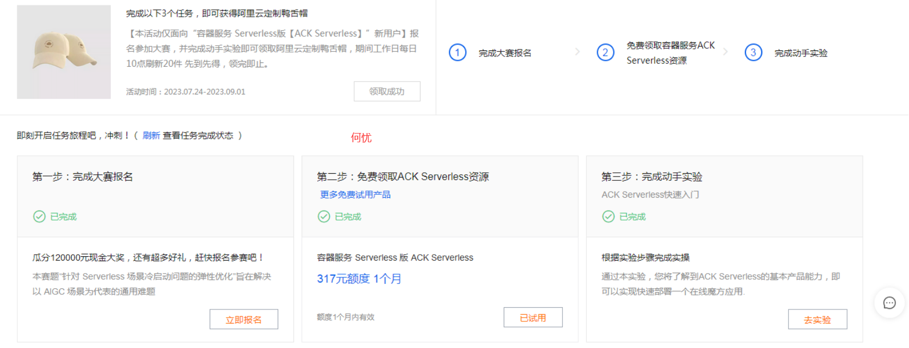Viewport: 909px width, 348px height.
Task: Click the 去实验 button
Action: (x=818, y=319)
